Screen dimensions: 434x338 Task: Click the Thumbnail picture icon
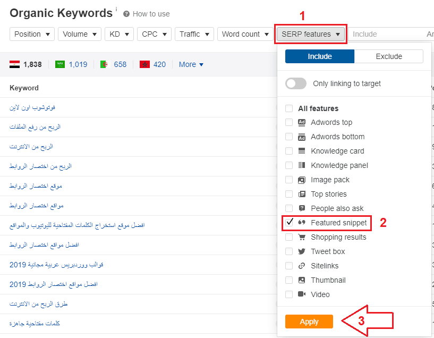[302, 280]
